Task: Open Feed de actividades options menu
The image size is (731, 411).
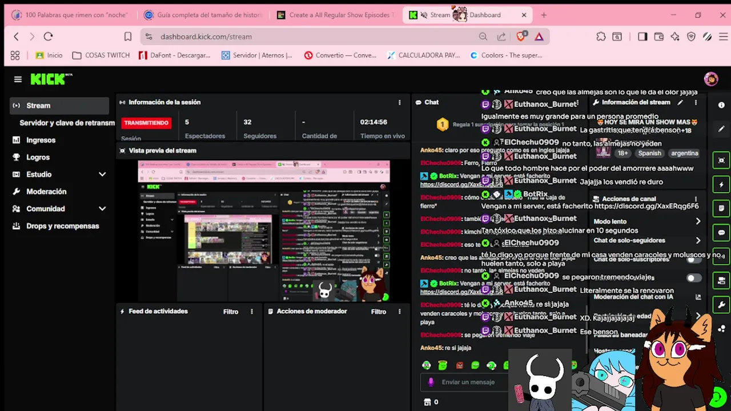Action: [251, 312]
